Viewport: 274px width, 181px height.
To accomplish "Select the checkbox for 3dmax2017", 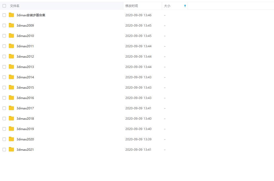I will point(4,108).
